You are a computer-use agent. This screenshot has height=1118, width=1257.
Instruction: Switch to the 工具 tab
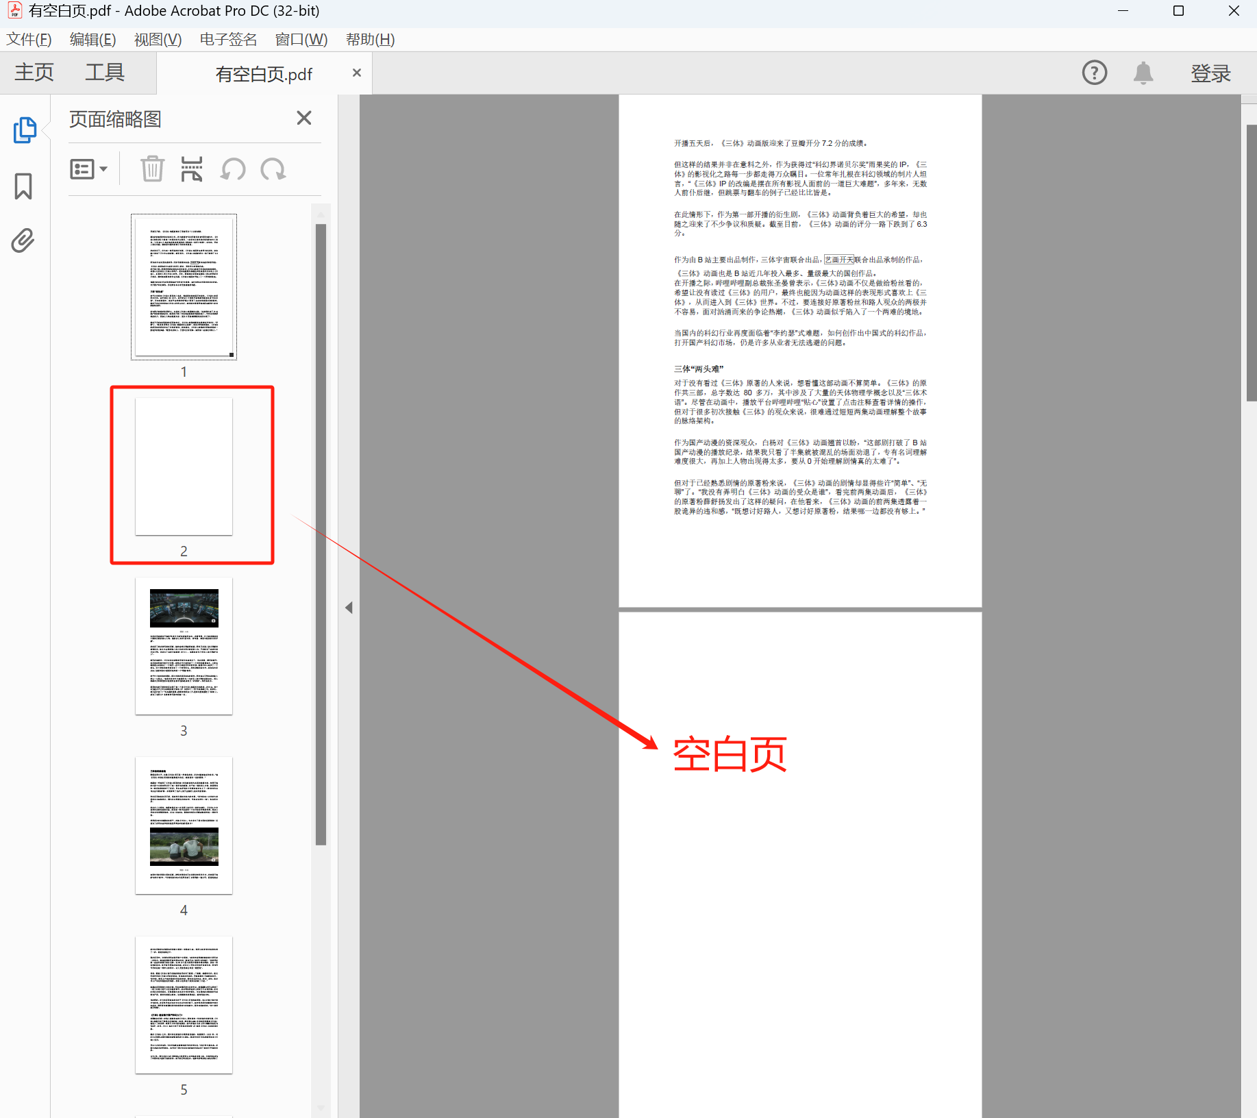point(104,73)
